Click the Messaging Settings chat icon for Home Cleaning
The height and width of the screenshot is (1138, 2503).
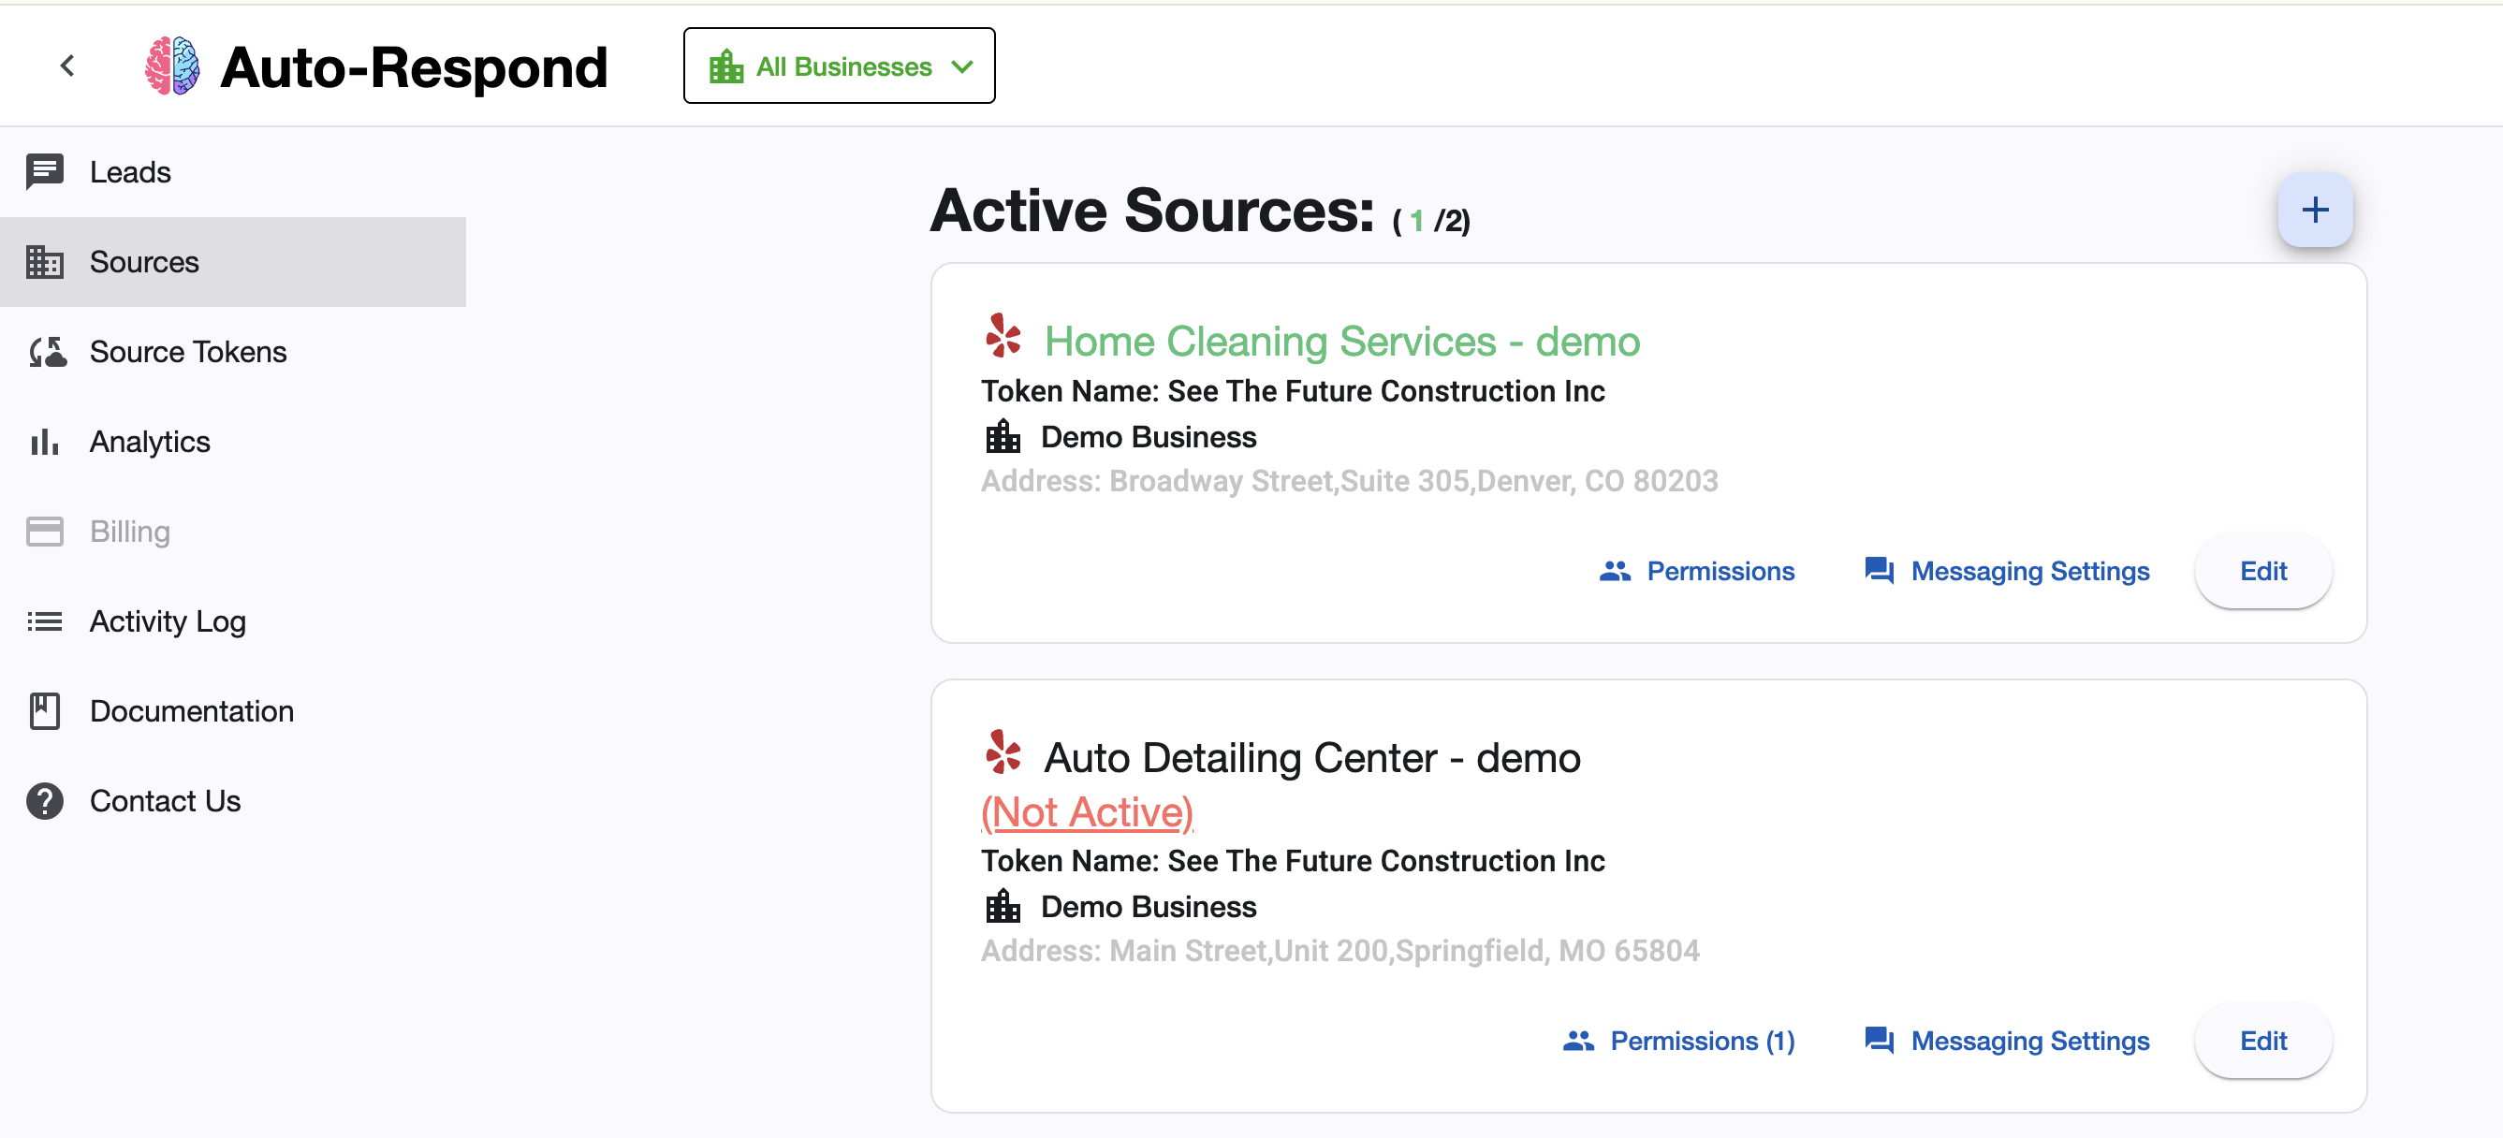[1880, 572]
